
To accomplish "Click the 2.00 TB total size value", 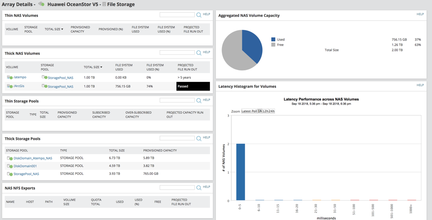I will pos(397,50).
